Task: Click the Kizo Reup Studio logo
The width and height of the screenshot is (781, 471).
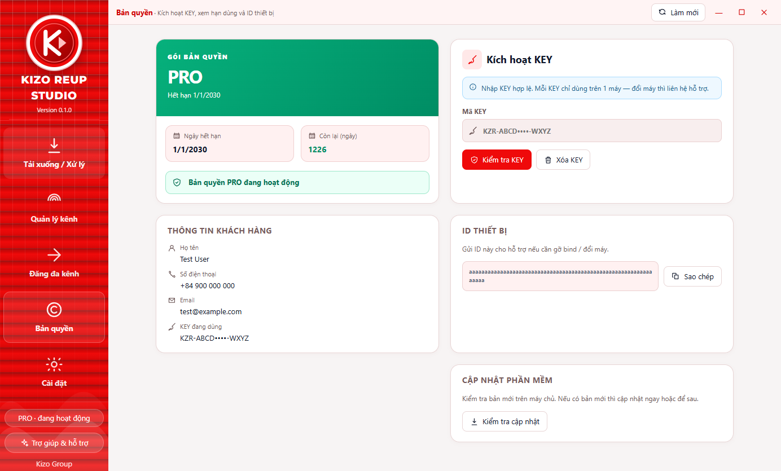Action: (54, 42)
